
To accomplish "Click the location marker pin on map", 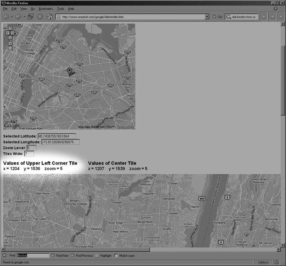I will [69, 71].
